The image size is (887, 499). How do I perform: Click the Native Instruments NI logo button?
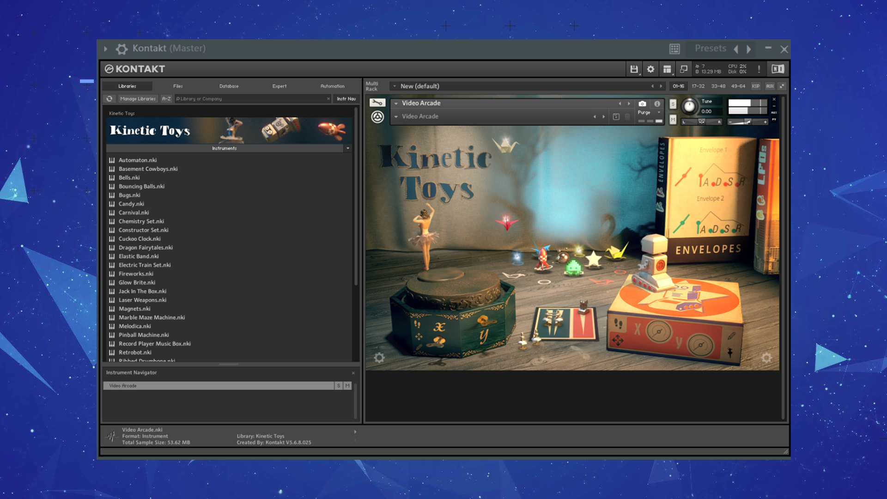778,69
